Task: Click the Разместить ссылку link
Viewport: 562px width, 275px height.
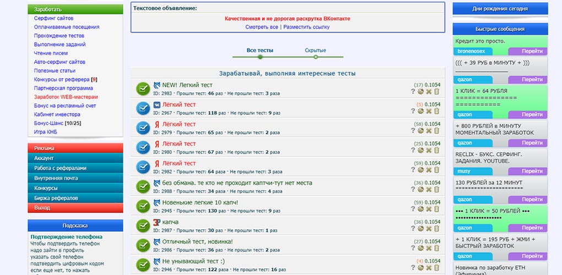Action: click(x=306, y=27)
